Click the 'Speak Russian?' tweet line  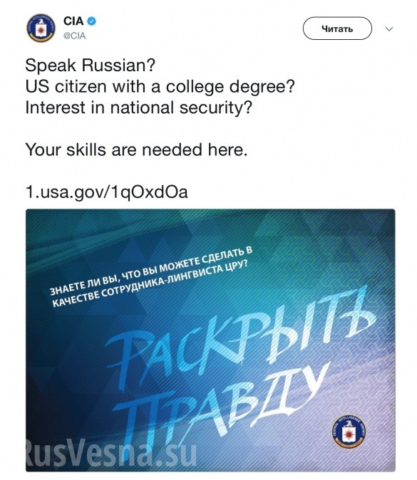91,66
